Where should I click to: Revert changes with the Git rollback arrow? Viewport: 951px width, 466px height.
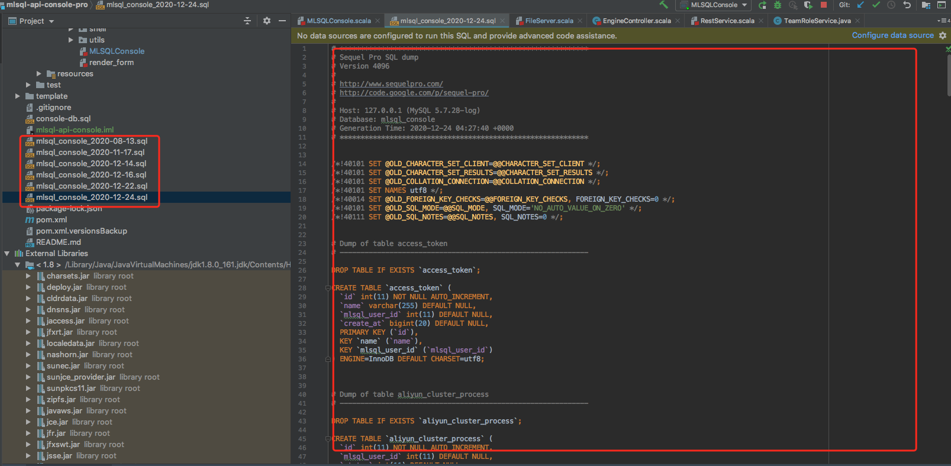click(907, 5)
